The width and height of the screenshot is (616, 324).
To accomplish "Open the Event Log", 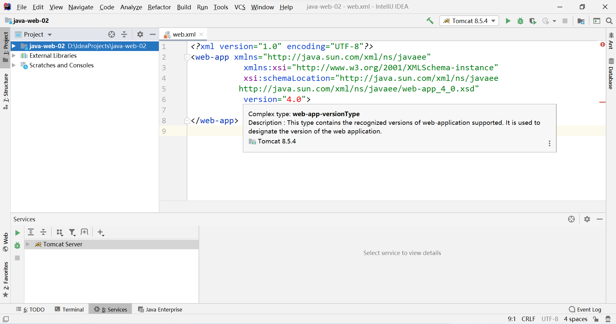I will (x=585, y=309).
